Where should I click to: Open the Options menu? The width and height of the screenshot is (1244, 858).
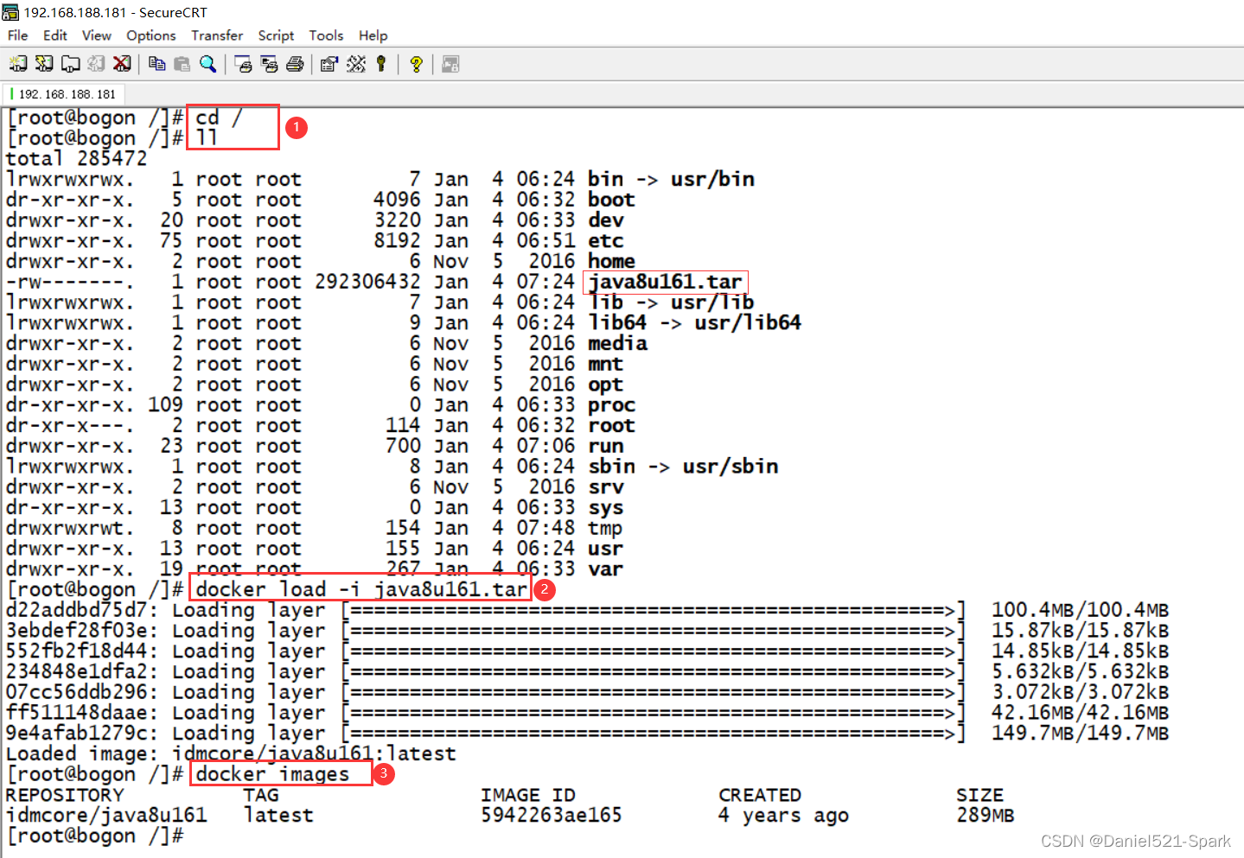point(151,35)
